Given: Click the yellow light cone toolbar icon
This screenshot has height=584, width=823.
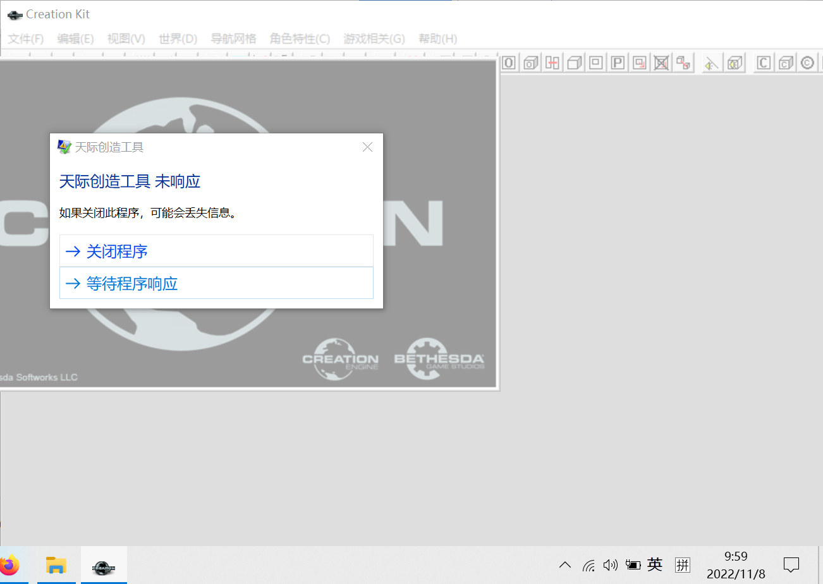Looking at the screenshot, I should (712, 63).
